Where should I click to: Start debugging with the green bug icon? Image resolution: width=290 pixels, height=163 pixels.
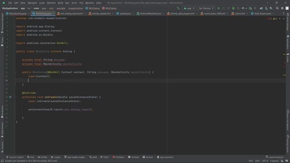pyautogui.click(x=233, y=8)
